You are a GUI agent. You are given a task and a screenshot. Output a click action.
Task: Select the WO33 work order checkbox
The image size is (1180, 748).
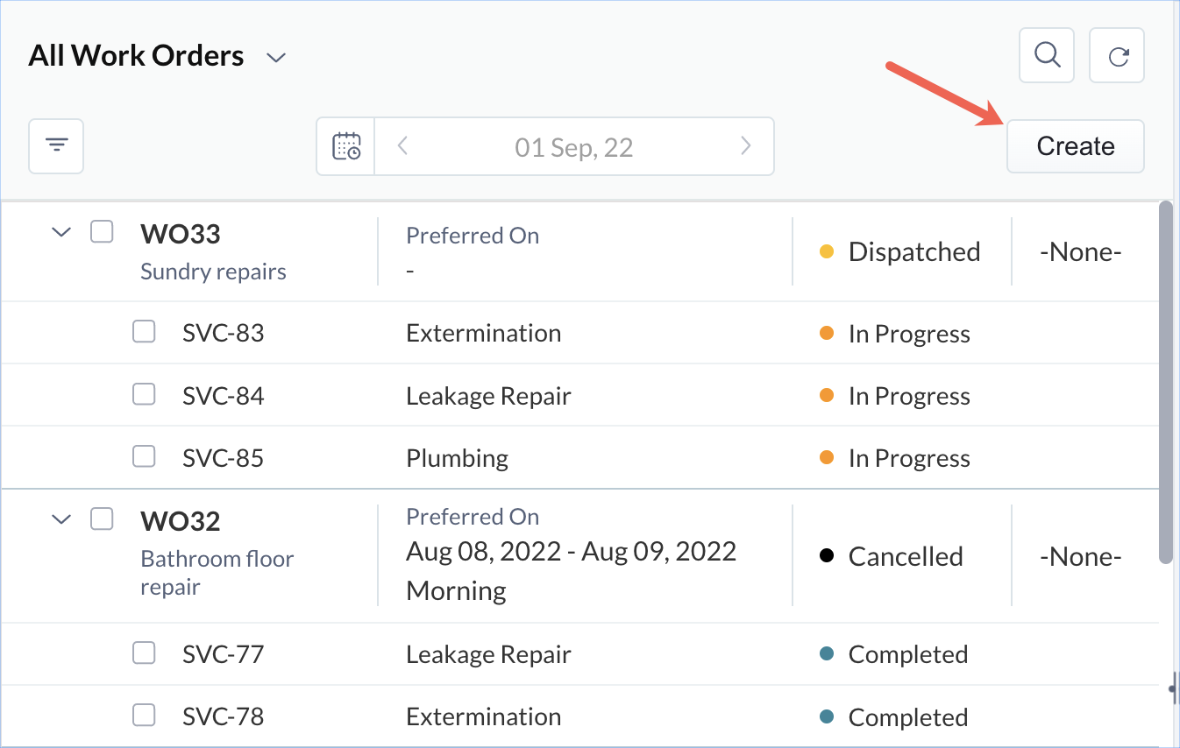point(103,232)
